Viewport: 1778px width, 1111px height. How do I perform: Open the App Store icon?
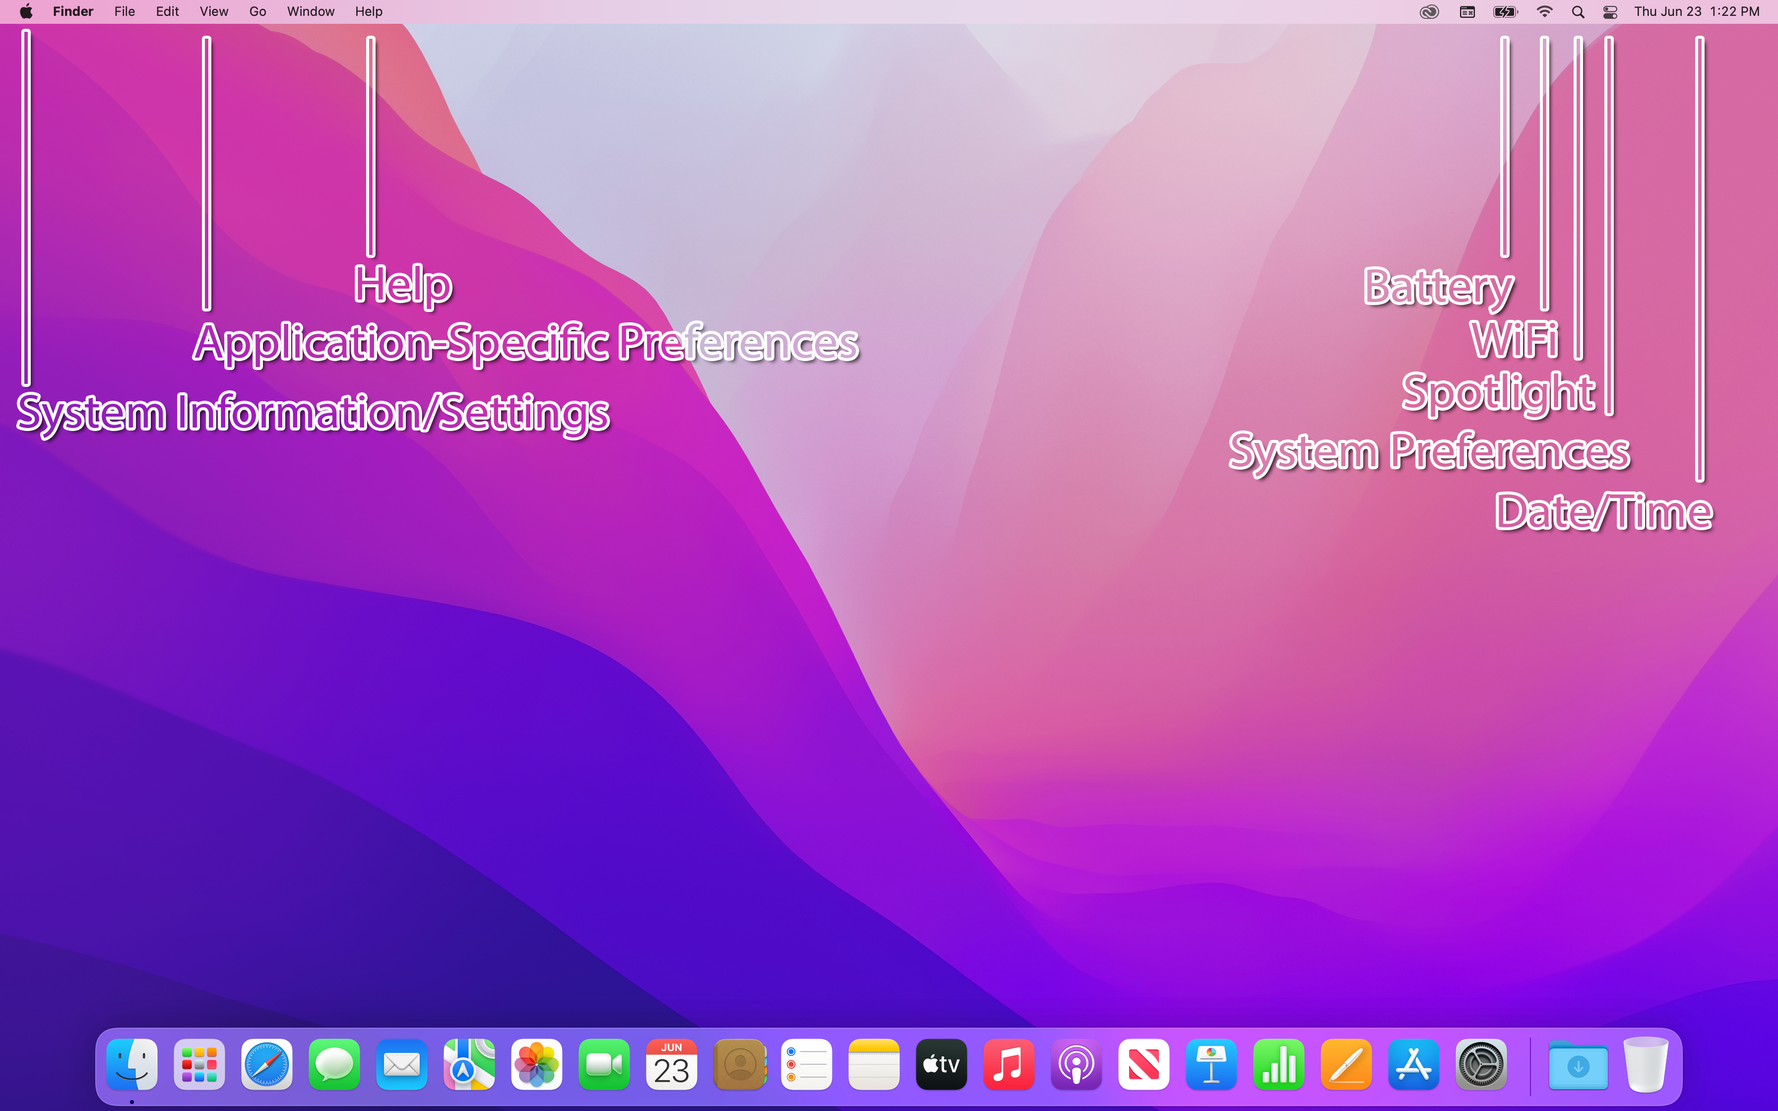1413,1064
